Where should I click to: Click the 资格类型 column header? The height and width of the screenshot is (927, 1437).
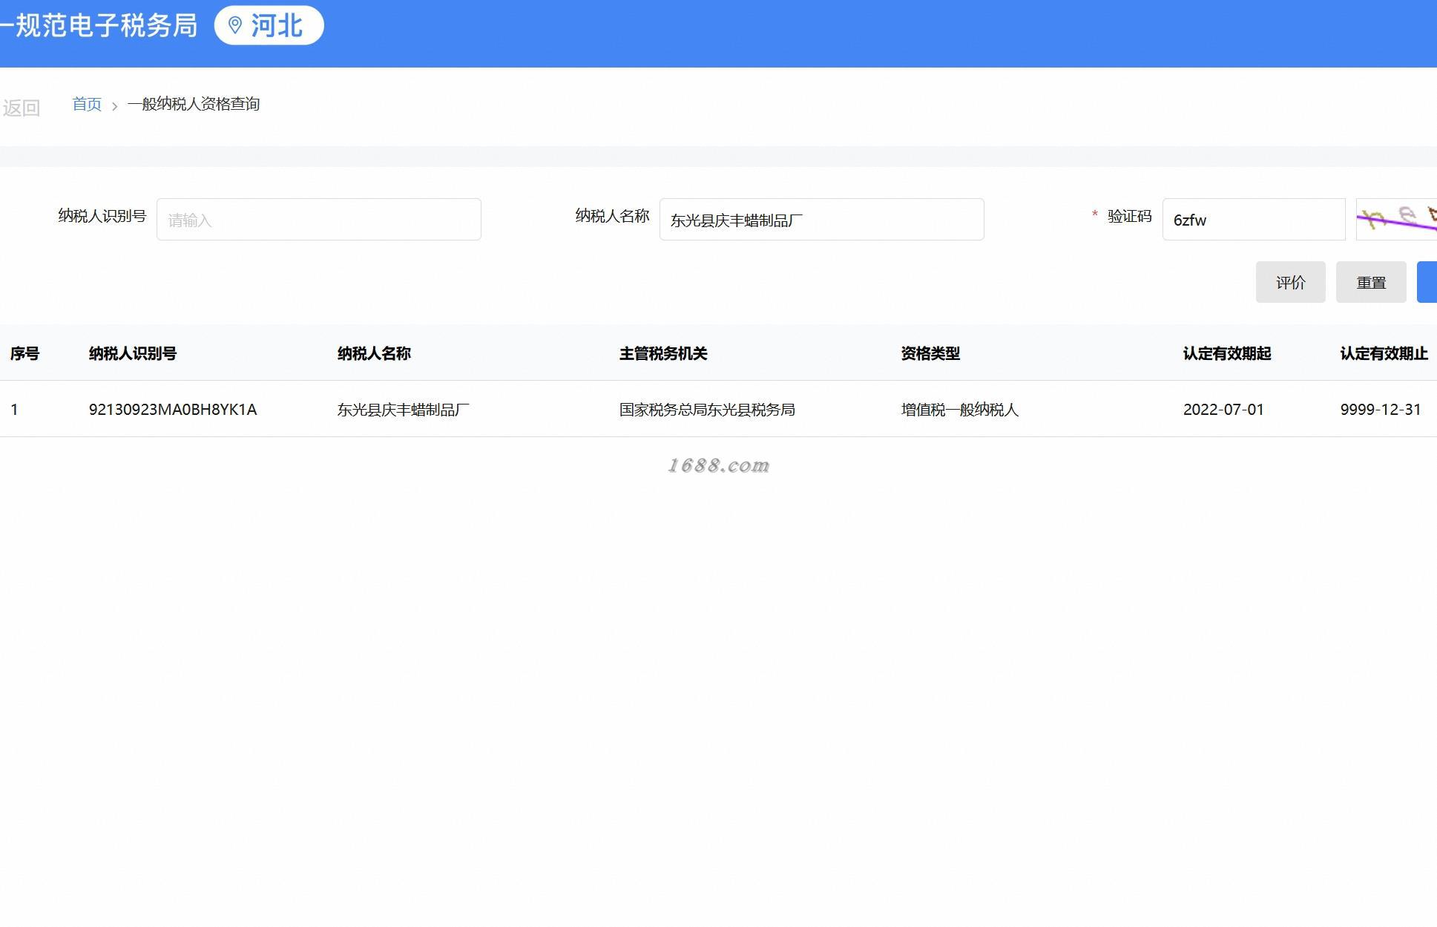[930, 353]
